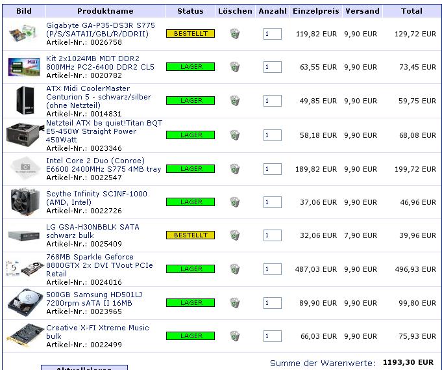Open Intel Core 2 Duo (Conroe) link

coord(103,165)
